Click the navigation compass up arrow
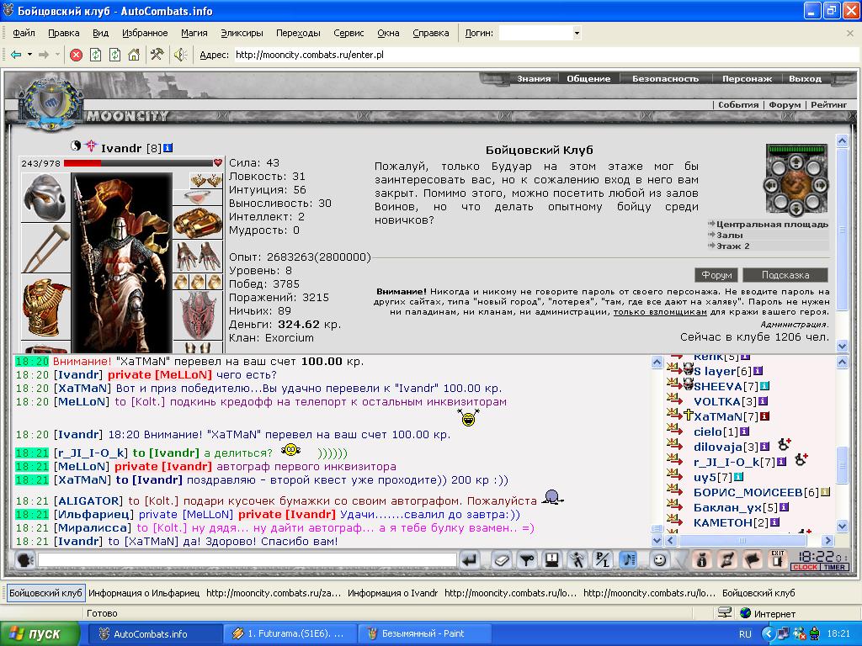This screenshot has height=646, width=862. pyautogui.click(x=796, y=162)
